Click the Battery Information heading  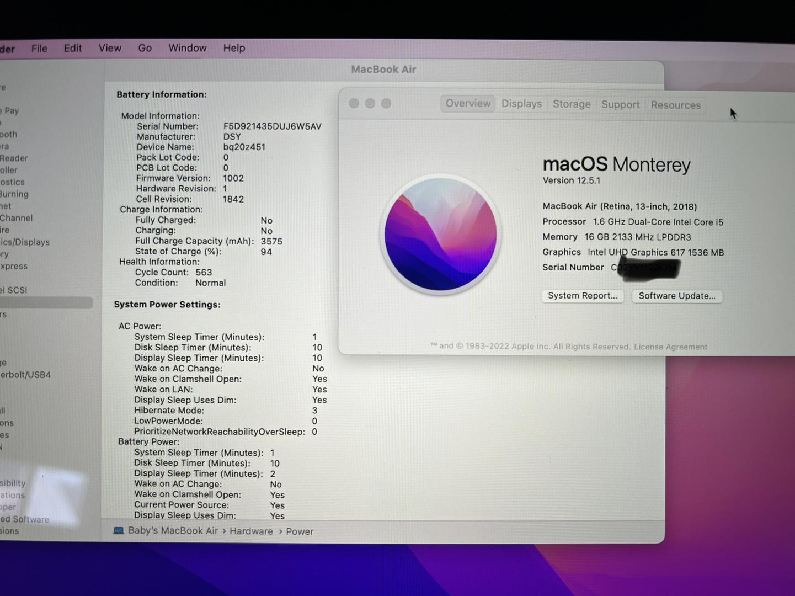(x=162, y=94)
